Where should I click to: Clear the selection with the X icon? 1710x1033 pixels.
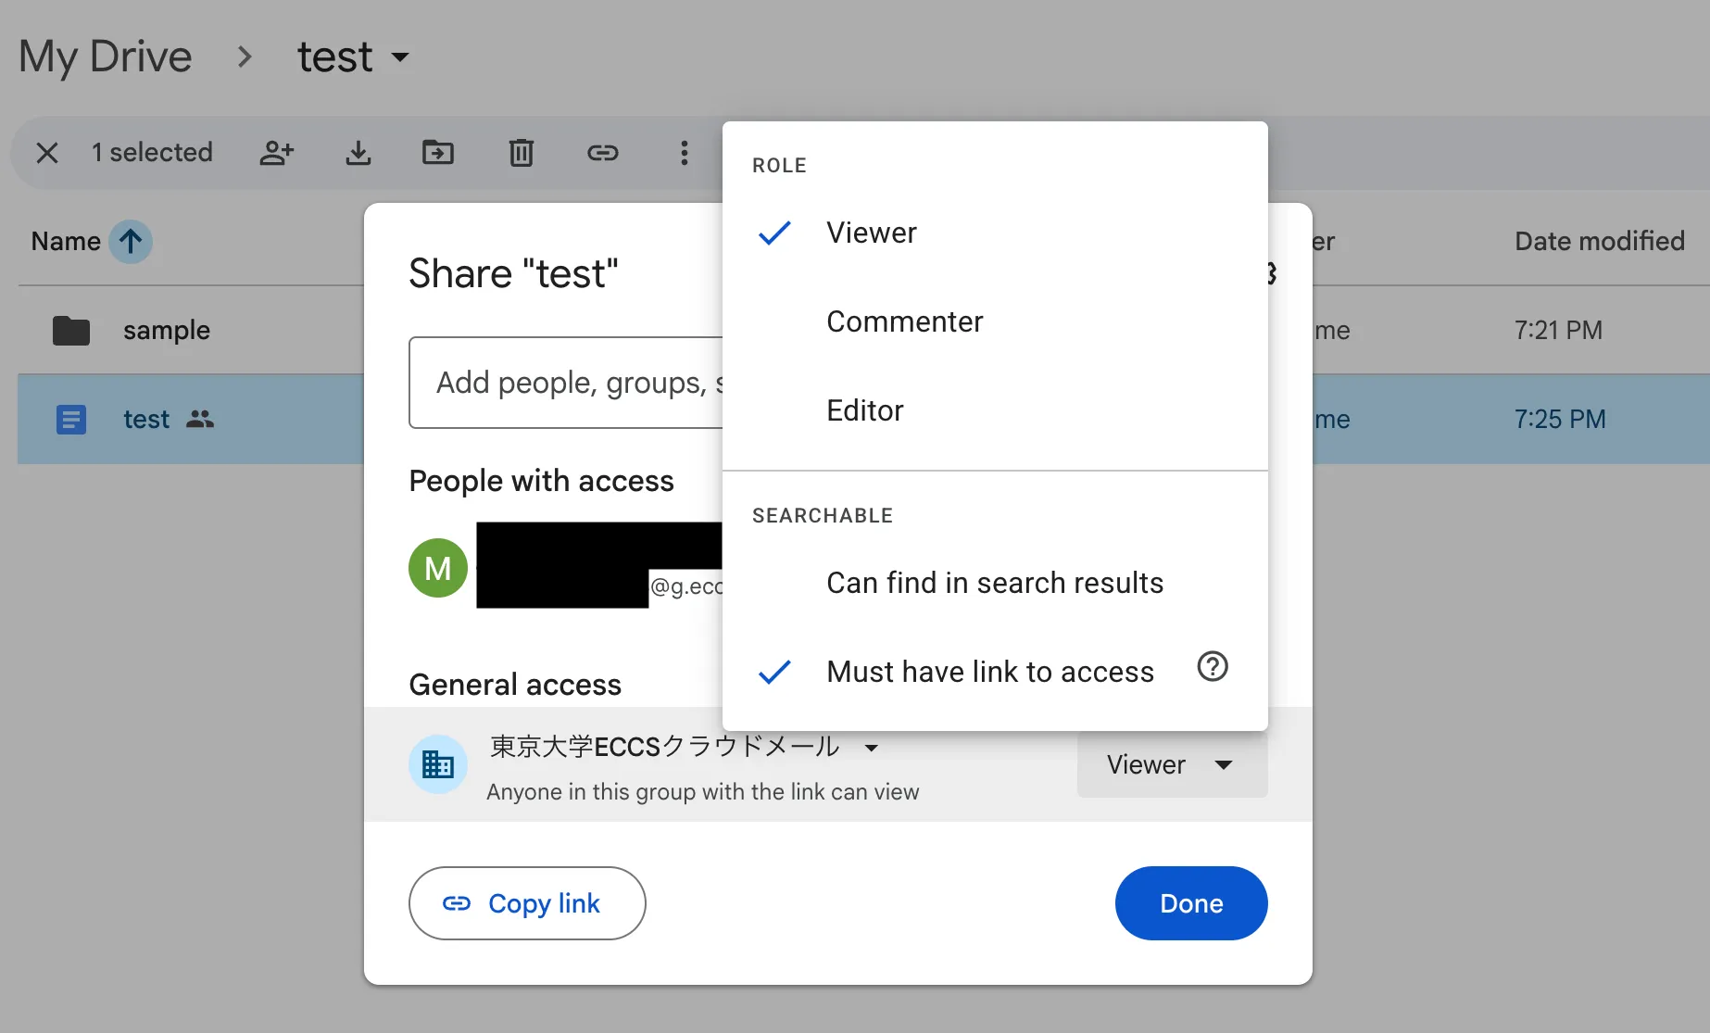point(47,153)
